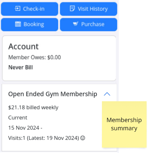Select the Booking button
Screen dimensions: 149x153
click(x=30, y=24)
